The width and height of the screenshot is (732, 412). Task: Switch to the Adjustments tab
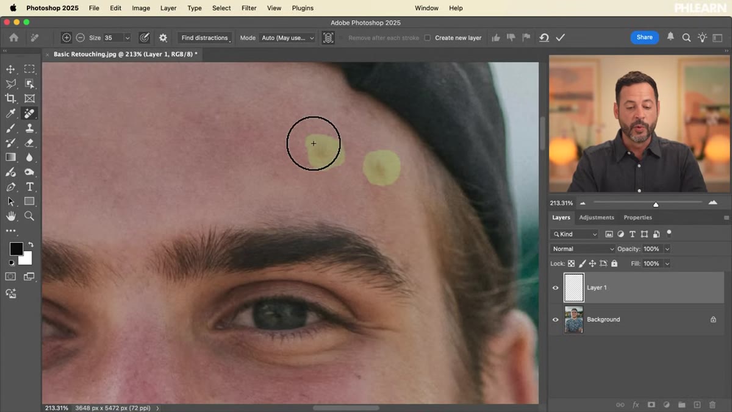(597, 218)
